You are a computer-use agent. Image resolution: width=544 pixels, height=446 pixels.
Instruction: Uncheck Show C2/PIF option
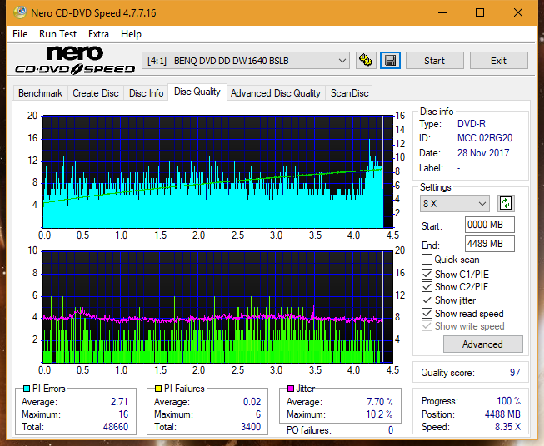pyautogui.click(x=427, y=286)
